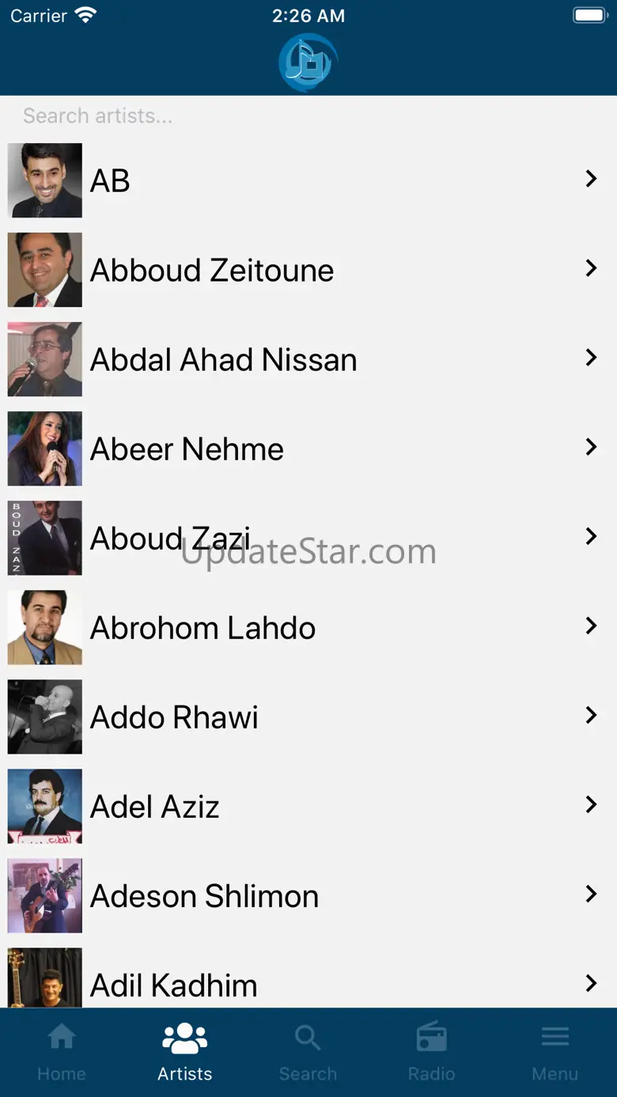Tap the Artists people icon
This screenshot has height=1097, width=617.
click(x=185, y=1038)
